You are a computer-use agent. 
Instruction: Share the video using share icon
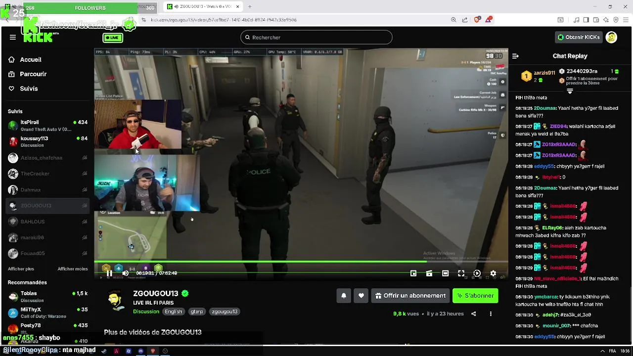(473, 314)
